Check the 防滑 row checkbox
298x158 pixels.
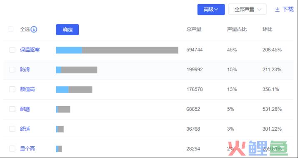point(13,70)
